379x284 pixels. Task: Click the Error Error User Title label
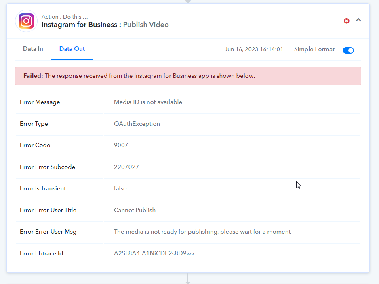point(48,210)
